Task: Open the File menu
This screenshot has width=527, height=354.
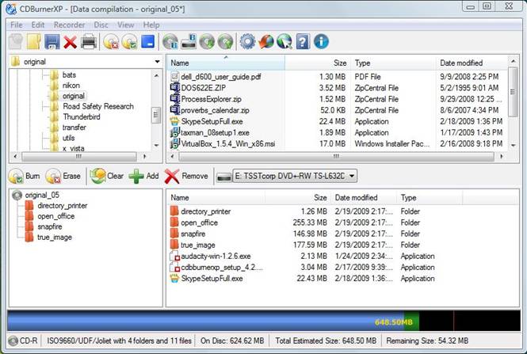Action: pyautogui.click(x=16, y=25)
